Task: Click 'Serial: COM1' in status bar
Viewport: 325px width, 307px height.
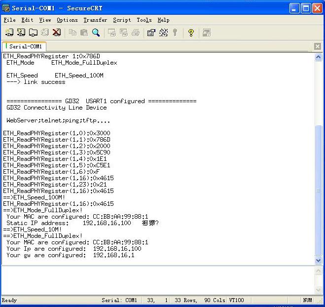Action: pos(119,300)
